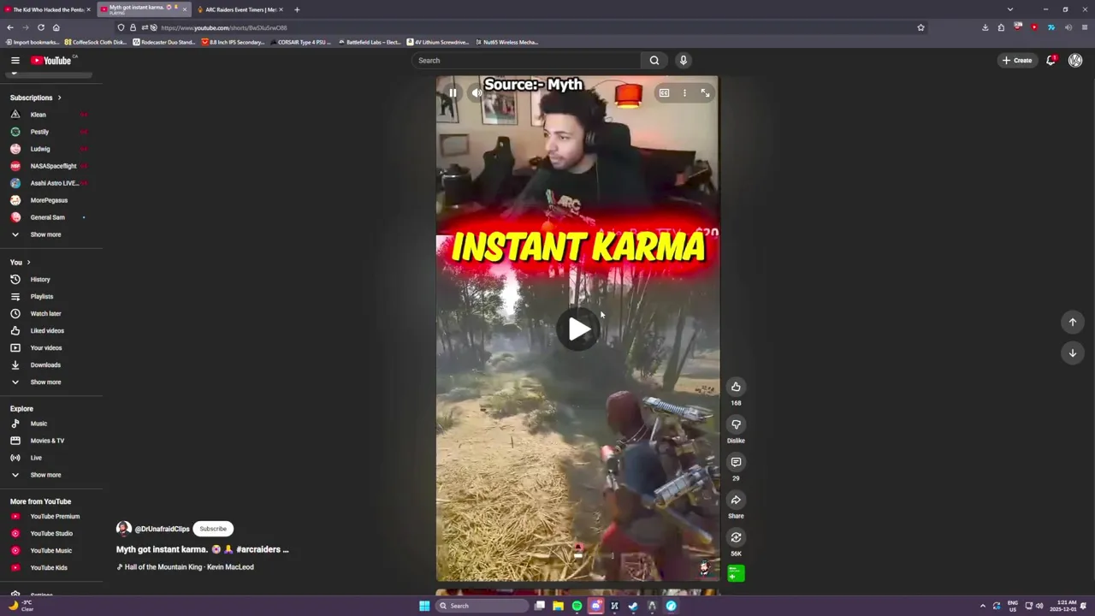Click the center play overlay button
The height and width of the screenshot is (616, 1095).
578,329
